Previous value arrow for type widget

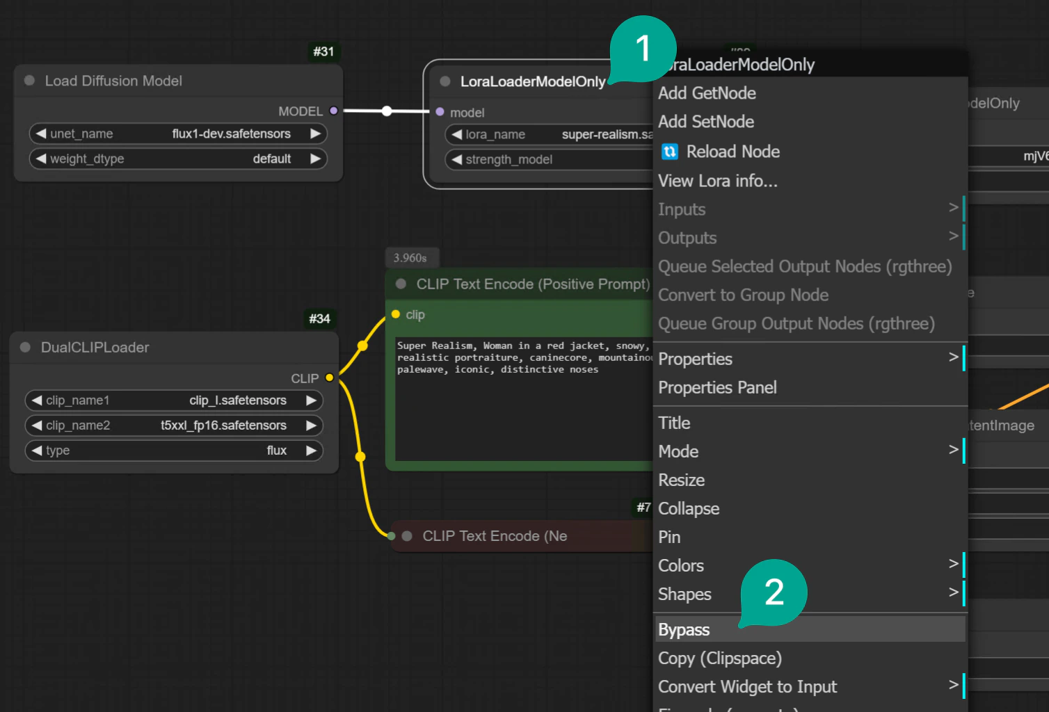[37, 451]
